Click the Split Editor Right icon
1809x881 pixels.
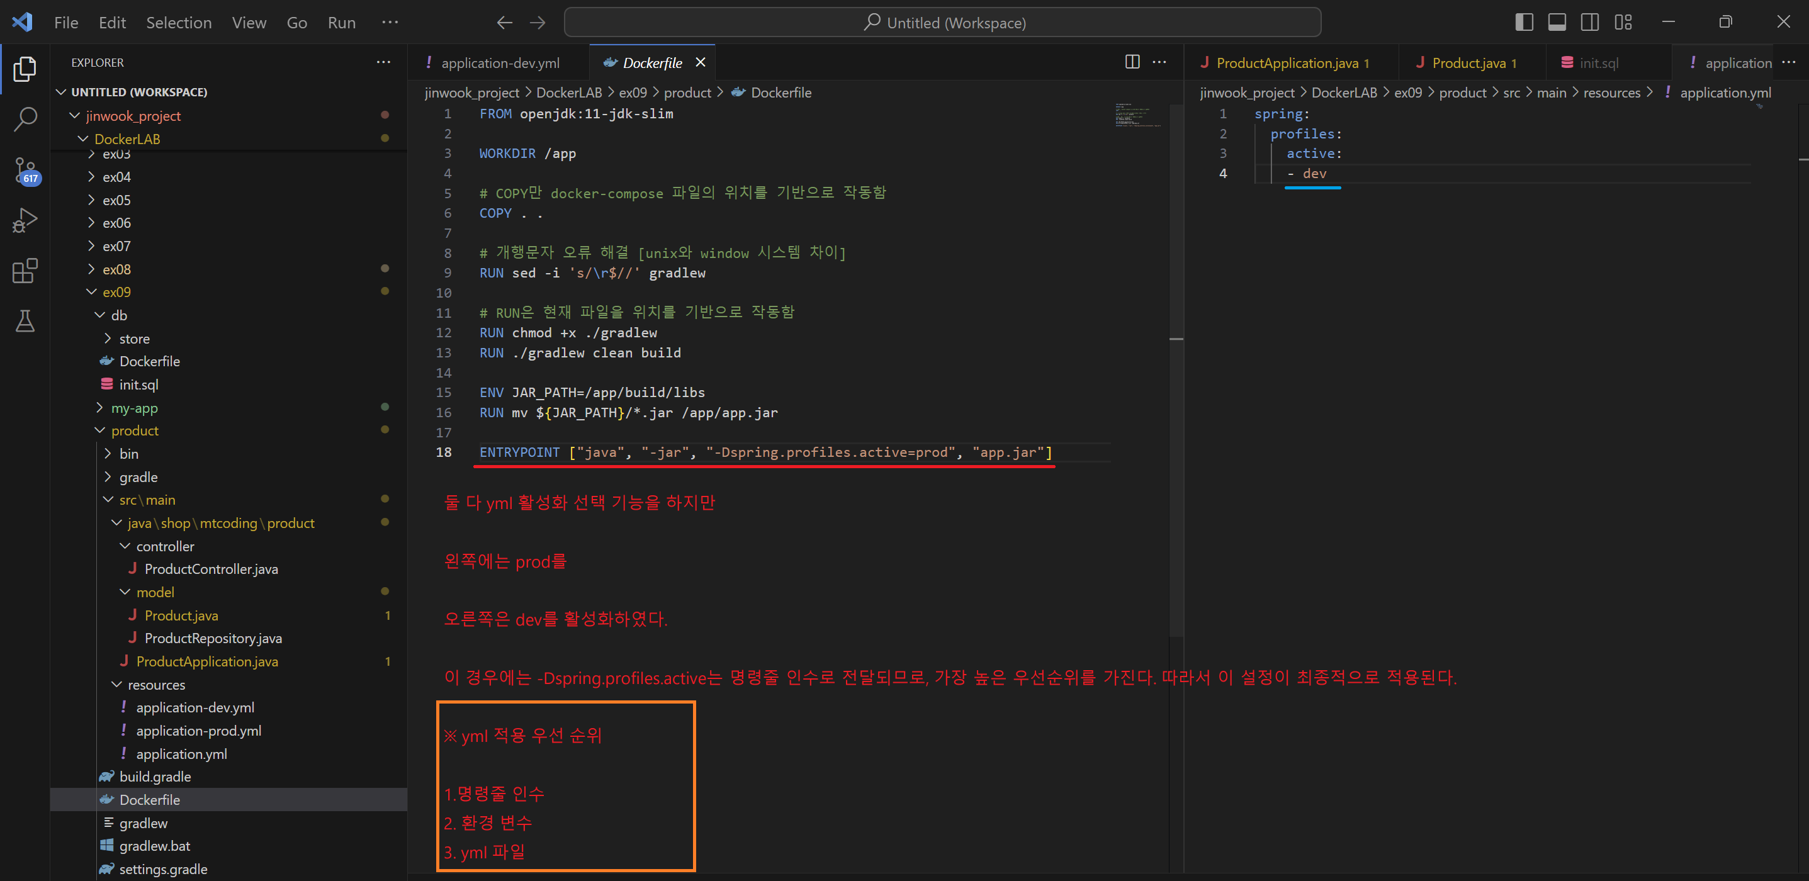pos(1132,62)
